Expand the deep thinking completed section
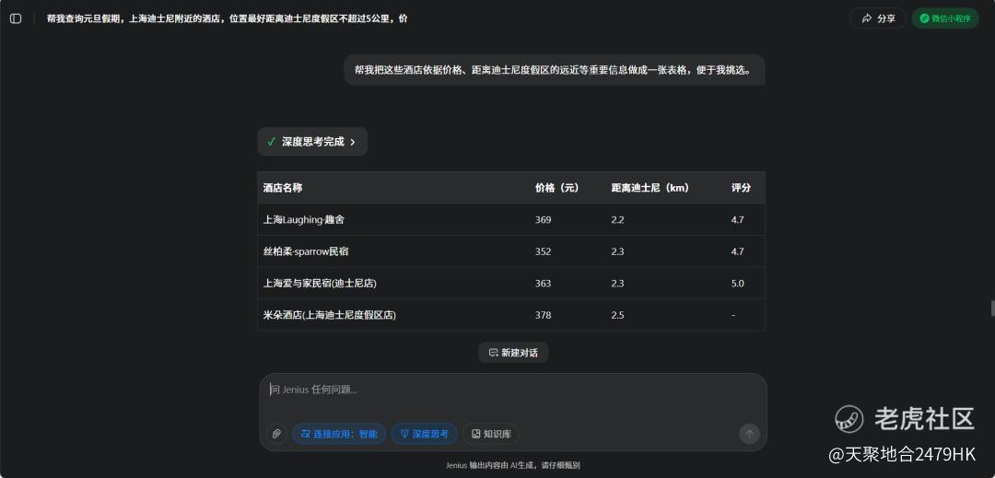 pyautogui.click(x=312, y=142)
